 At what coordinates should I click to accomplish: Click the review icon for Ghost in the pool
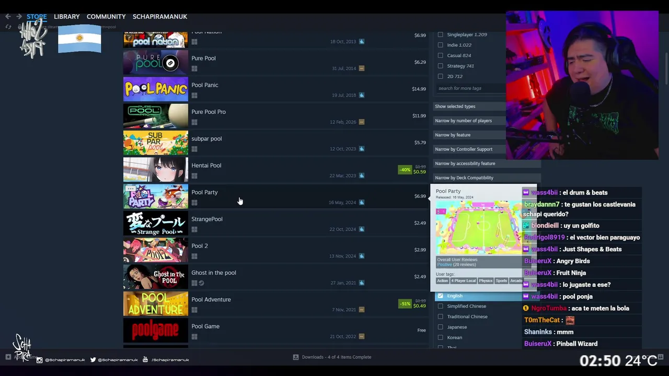tap(361, 283)
